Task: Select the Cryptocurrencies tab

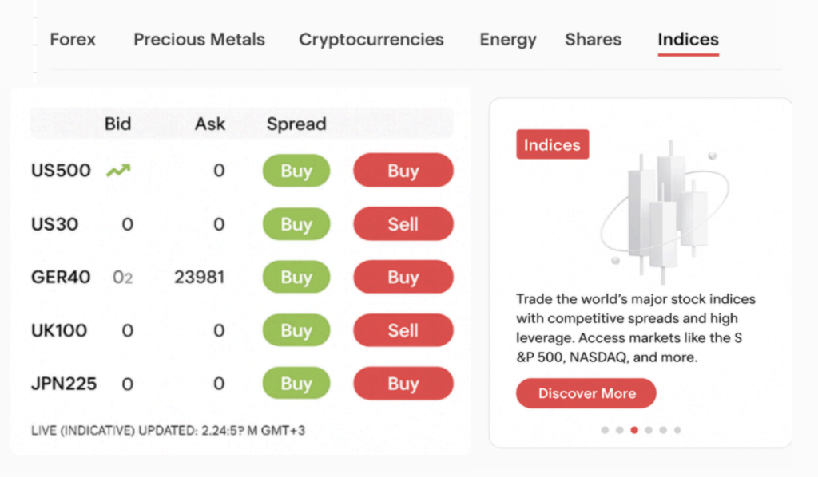Action: pos(371,40)
